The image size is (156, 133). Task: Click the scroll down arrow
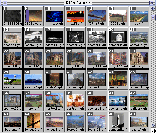(153, 125)
